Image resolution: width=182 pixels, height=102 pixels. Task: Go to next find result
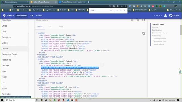pos(121,10)
